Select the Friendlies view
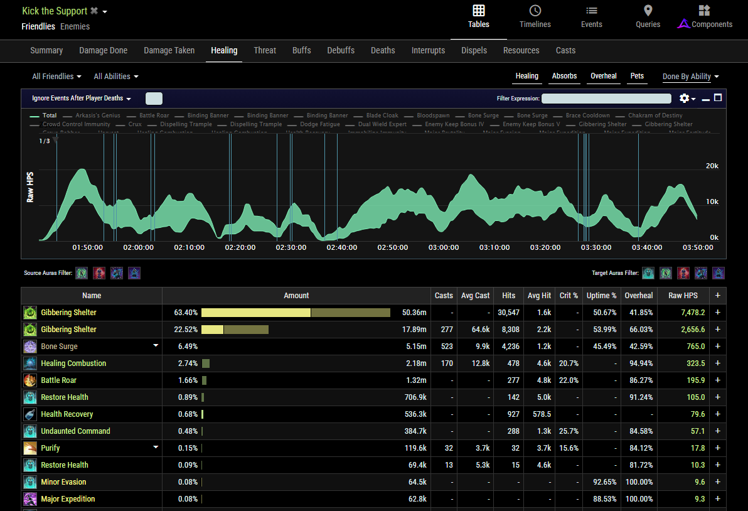This screenshot has width=748, height=511. [38, 27]
